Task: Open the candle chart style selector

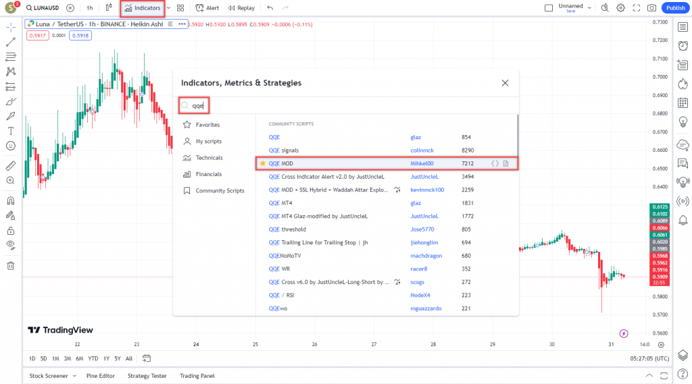Action: [x=109, y=8]
